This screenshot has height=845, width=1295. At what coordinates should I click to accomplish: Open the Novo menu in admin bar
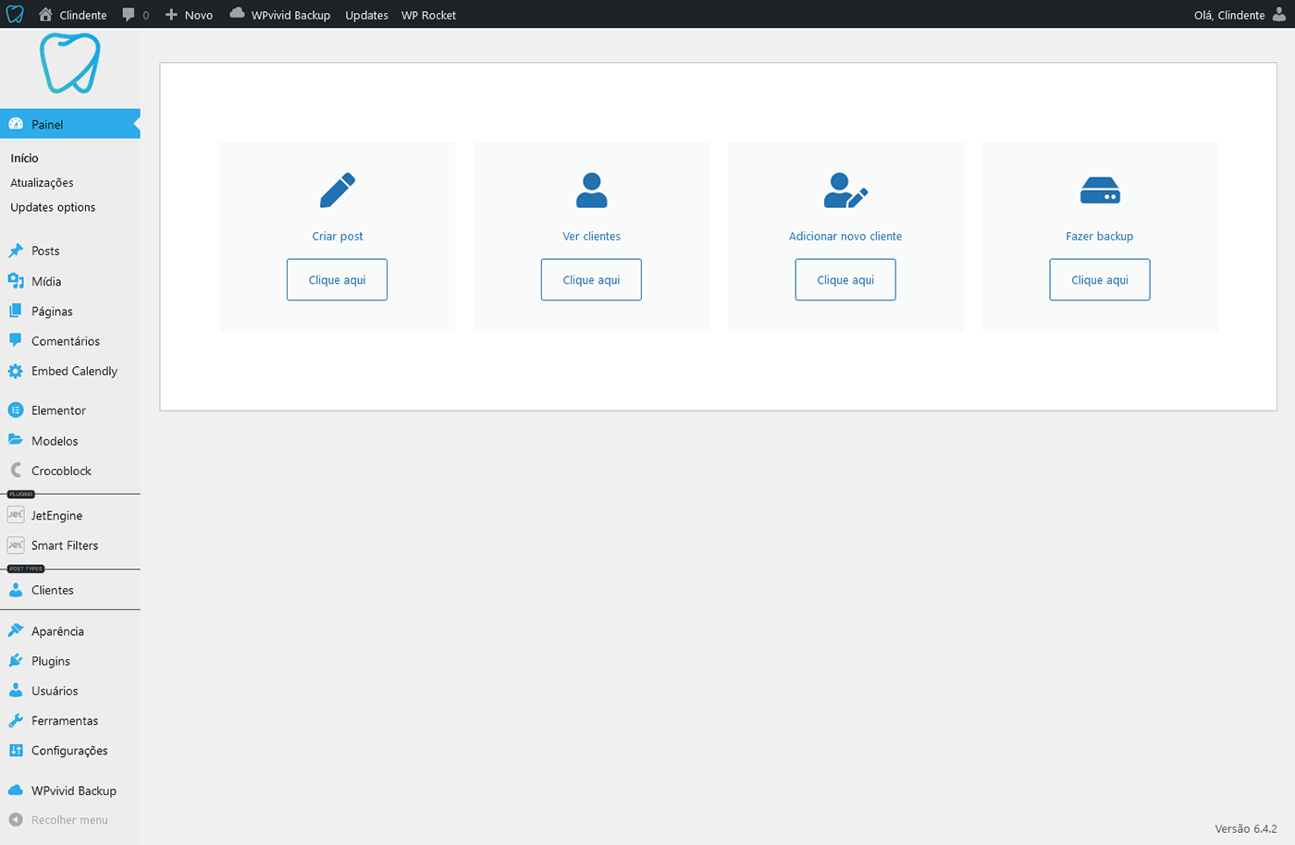(190, 15)
